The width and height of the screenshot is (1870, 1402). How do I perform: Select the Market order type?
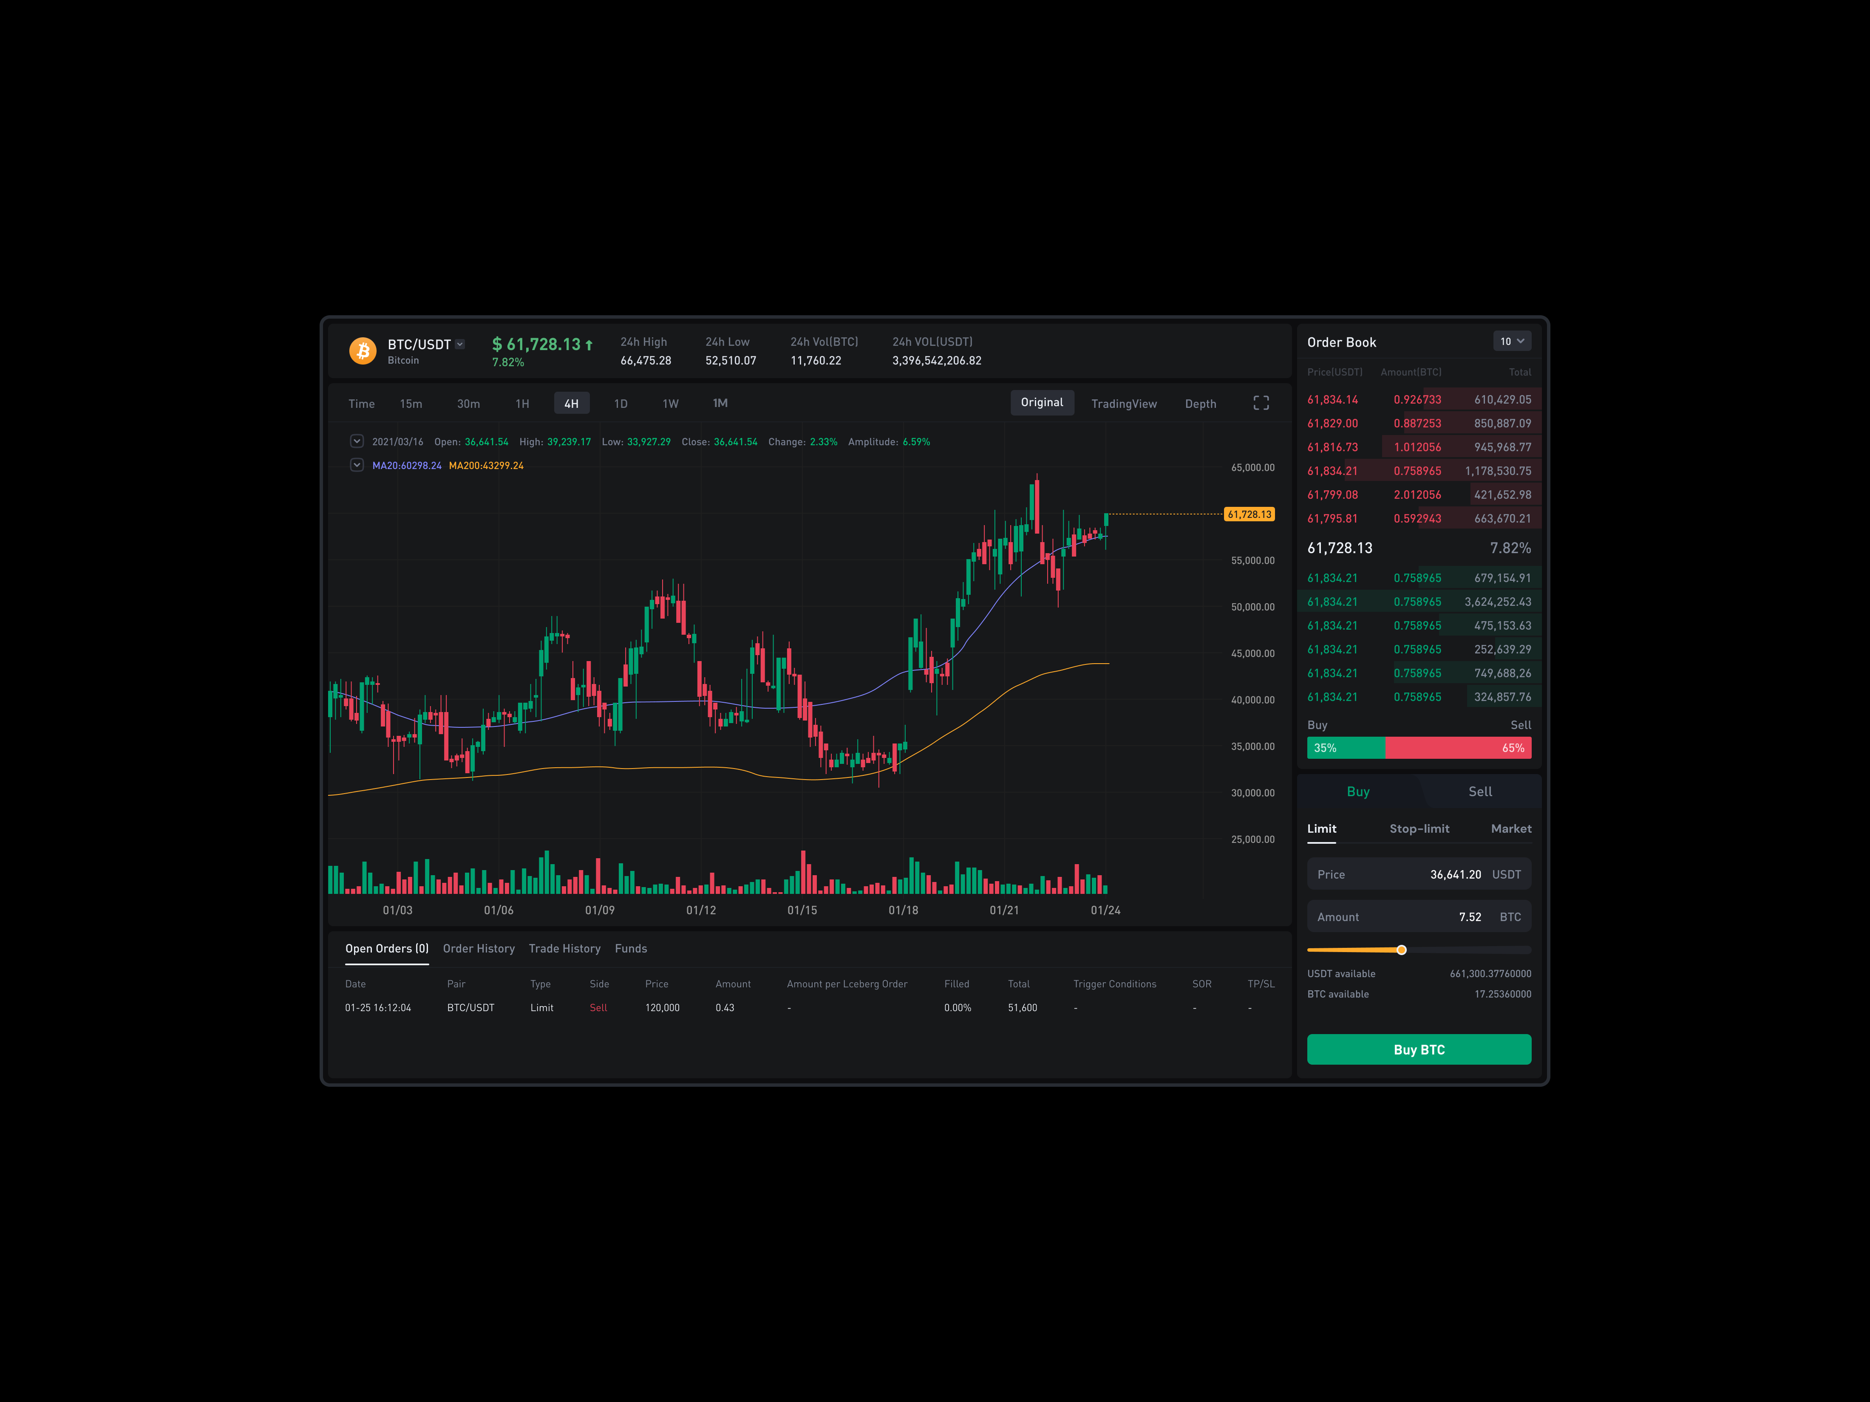point(1511,828)
